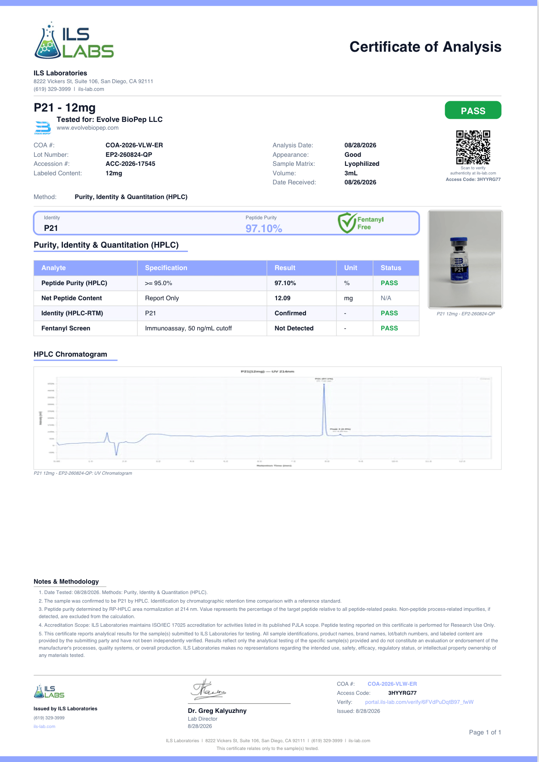Screen dimensions: 539x762
Task: Click the Date Received value 08/26/2026
Action: (x=361, y=182)
